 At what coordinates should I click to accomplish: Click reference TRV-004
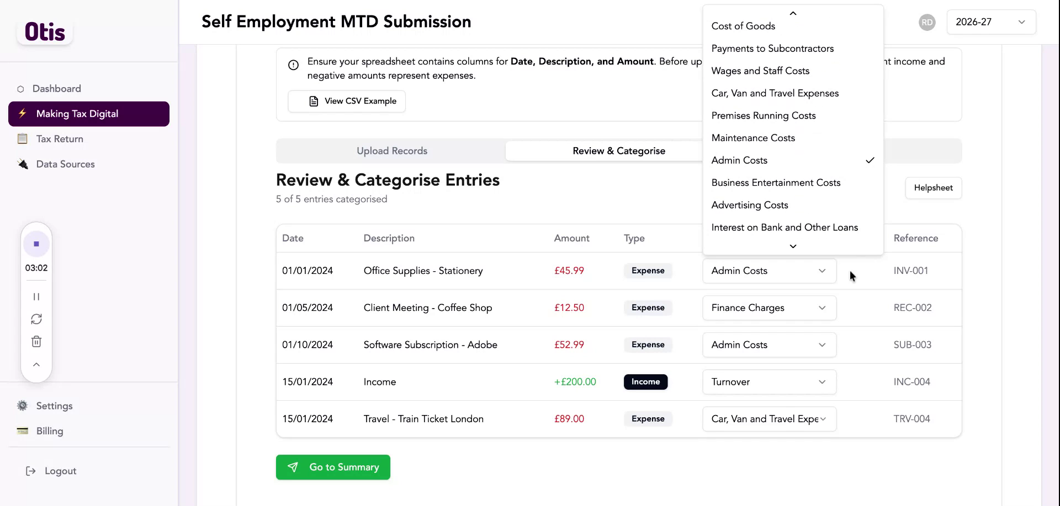pyautogui.click(x=911, y=419)
